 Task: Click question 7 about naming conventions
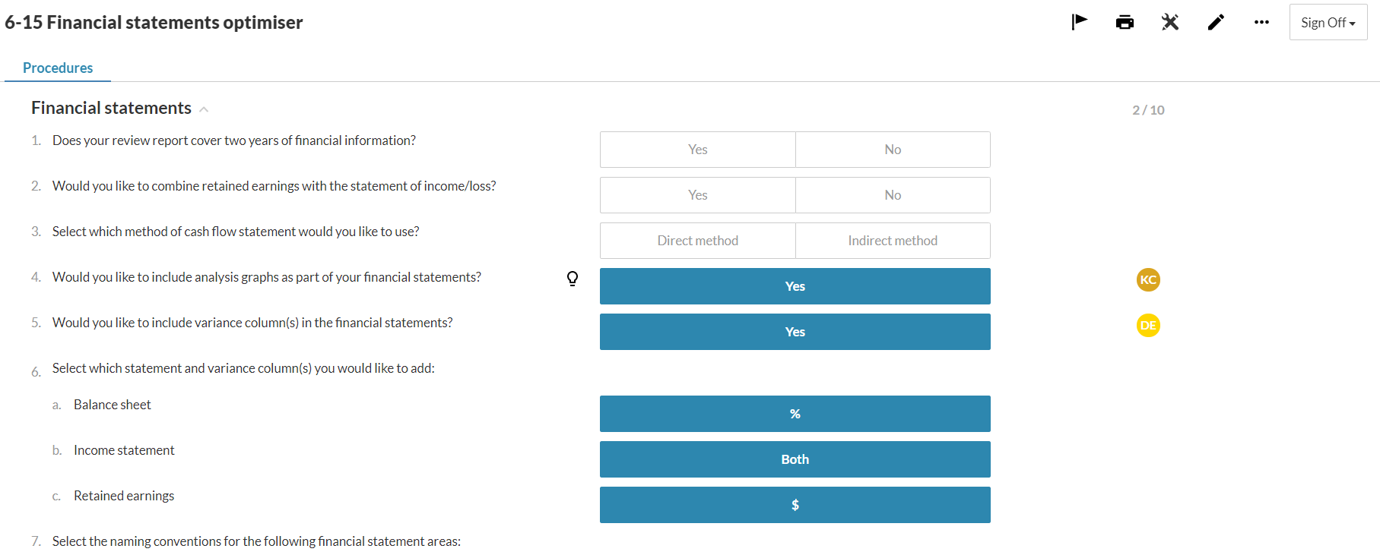coord(256,541)
